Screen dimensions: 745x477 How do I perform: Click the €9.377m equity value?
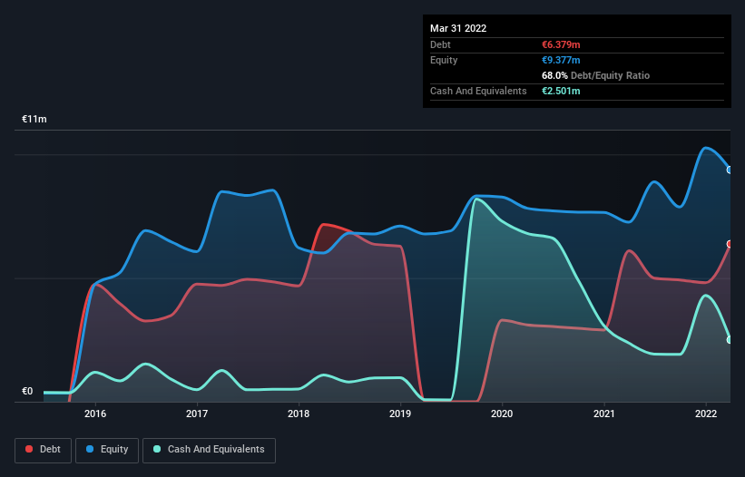click(x=561, y=60)
